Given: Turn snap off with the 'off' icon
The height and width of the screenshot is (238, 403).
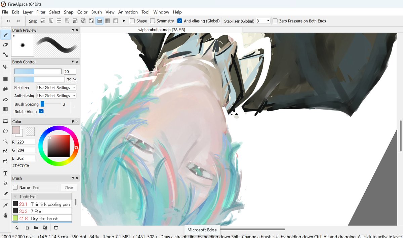Looking at the screenshot, I should [x=43, y=21].
